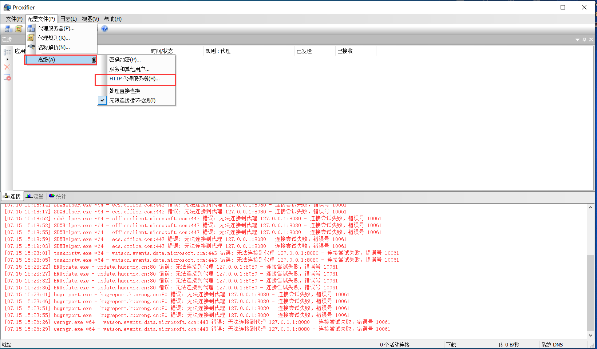Choose 代理规则(R)... from the menu
Screen dimensions: 597x349
pyautogui.click(x=62, y=38)
